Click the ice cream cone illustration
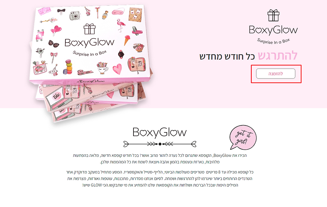327x207 pixels. click(127, 40)
